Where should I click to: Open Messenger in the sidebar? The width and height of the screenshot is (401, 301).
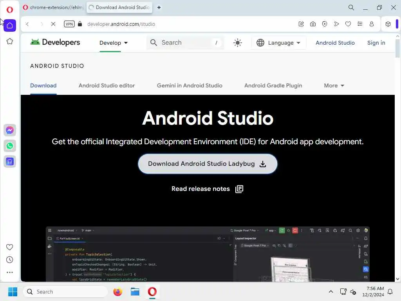(10, 130)
